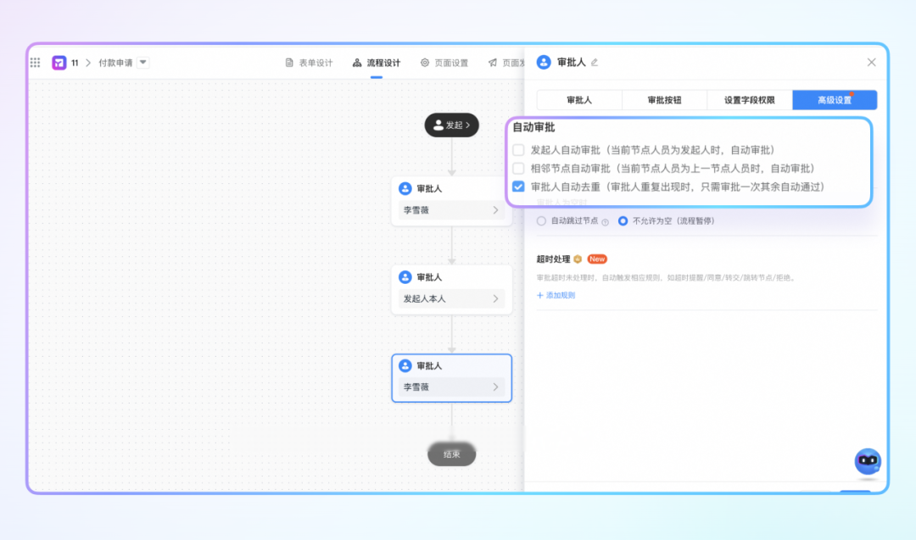The width and height of the screenshot is (916, 540).
Task: Click the badge icon next to 超时处理
Action: pos(578,259)
